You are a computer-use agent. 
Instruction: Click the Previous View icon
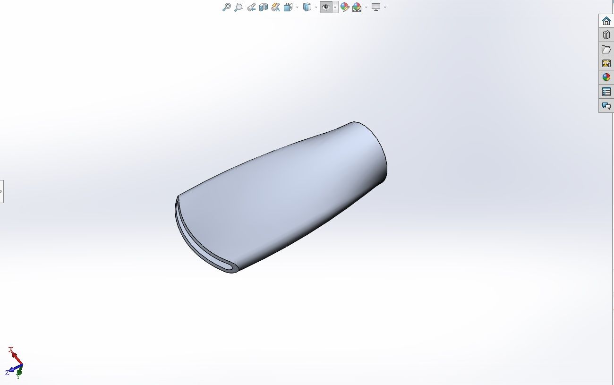[x=251, y=7]
